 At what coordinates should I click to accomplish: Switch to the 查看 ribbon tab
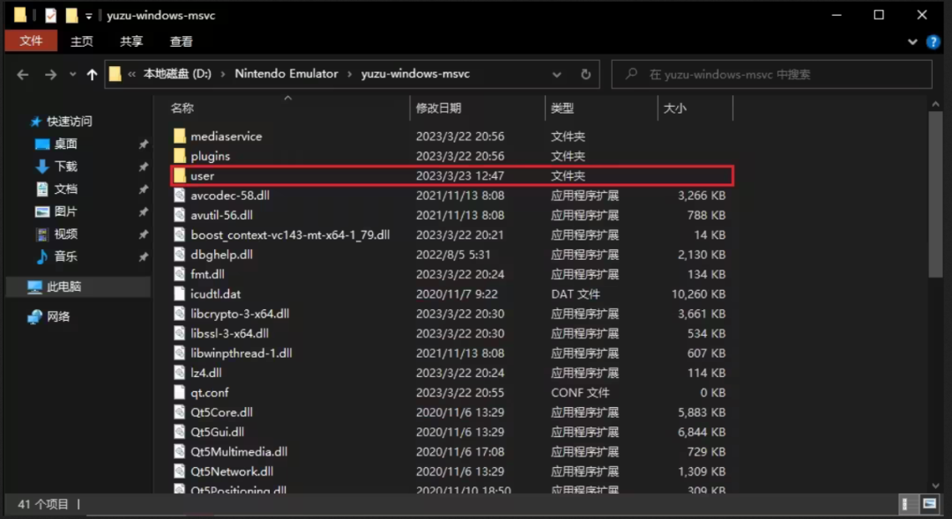(x=182, y=41)
